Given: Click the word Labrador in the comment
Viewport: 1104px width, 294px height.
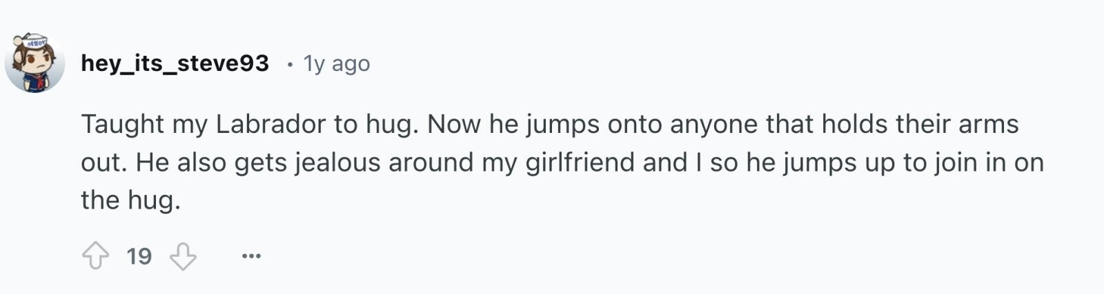Looking at the screenshot, I should point(270,124).
